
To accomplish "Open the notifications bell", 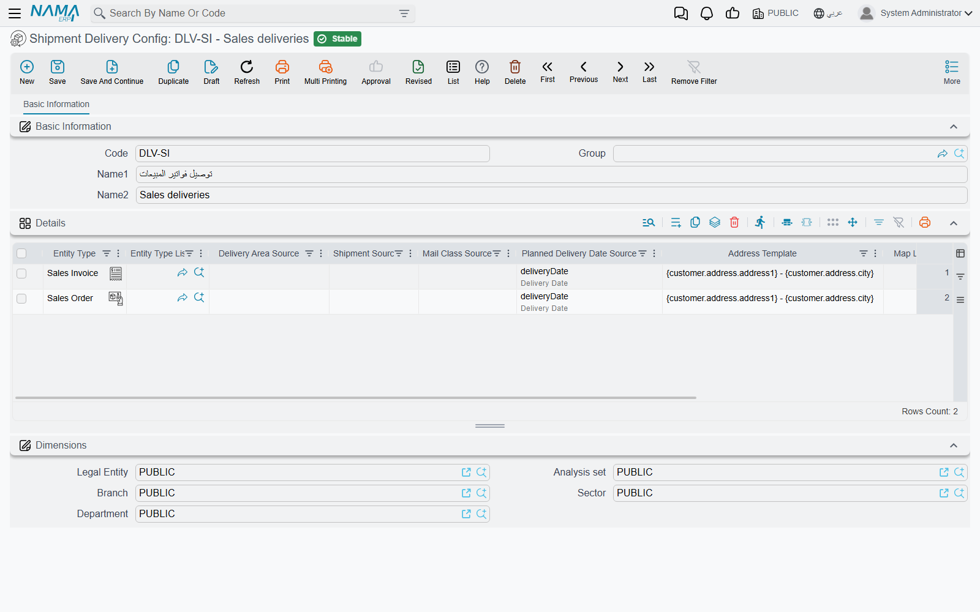I will pos(707,13).
